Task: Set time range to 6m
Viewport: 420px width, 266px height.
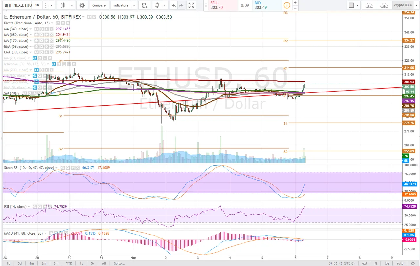Action: (56, 263)
